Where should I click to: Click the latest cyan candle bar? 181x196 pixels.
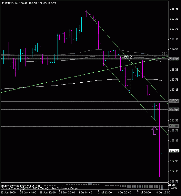162,157
